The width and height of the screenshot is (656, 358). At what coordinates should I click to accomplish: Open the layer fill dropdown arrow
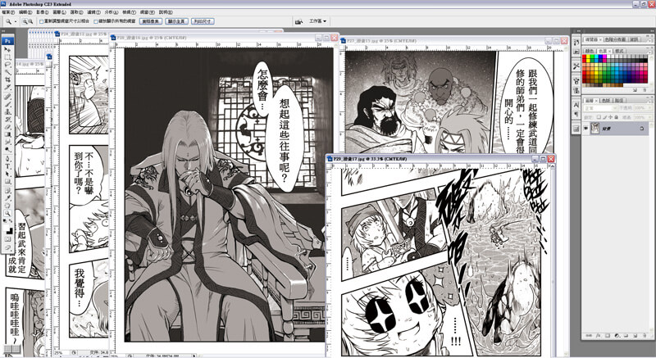coord(649,117)
